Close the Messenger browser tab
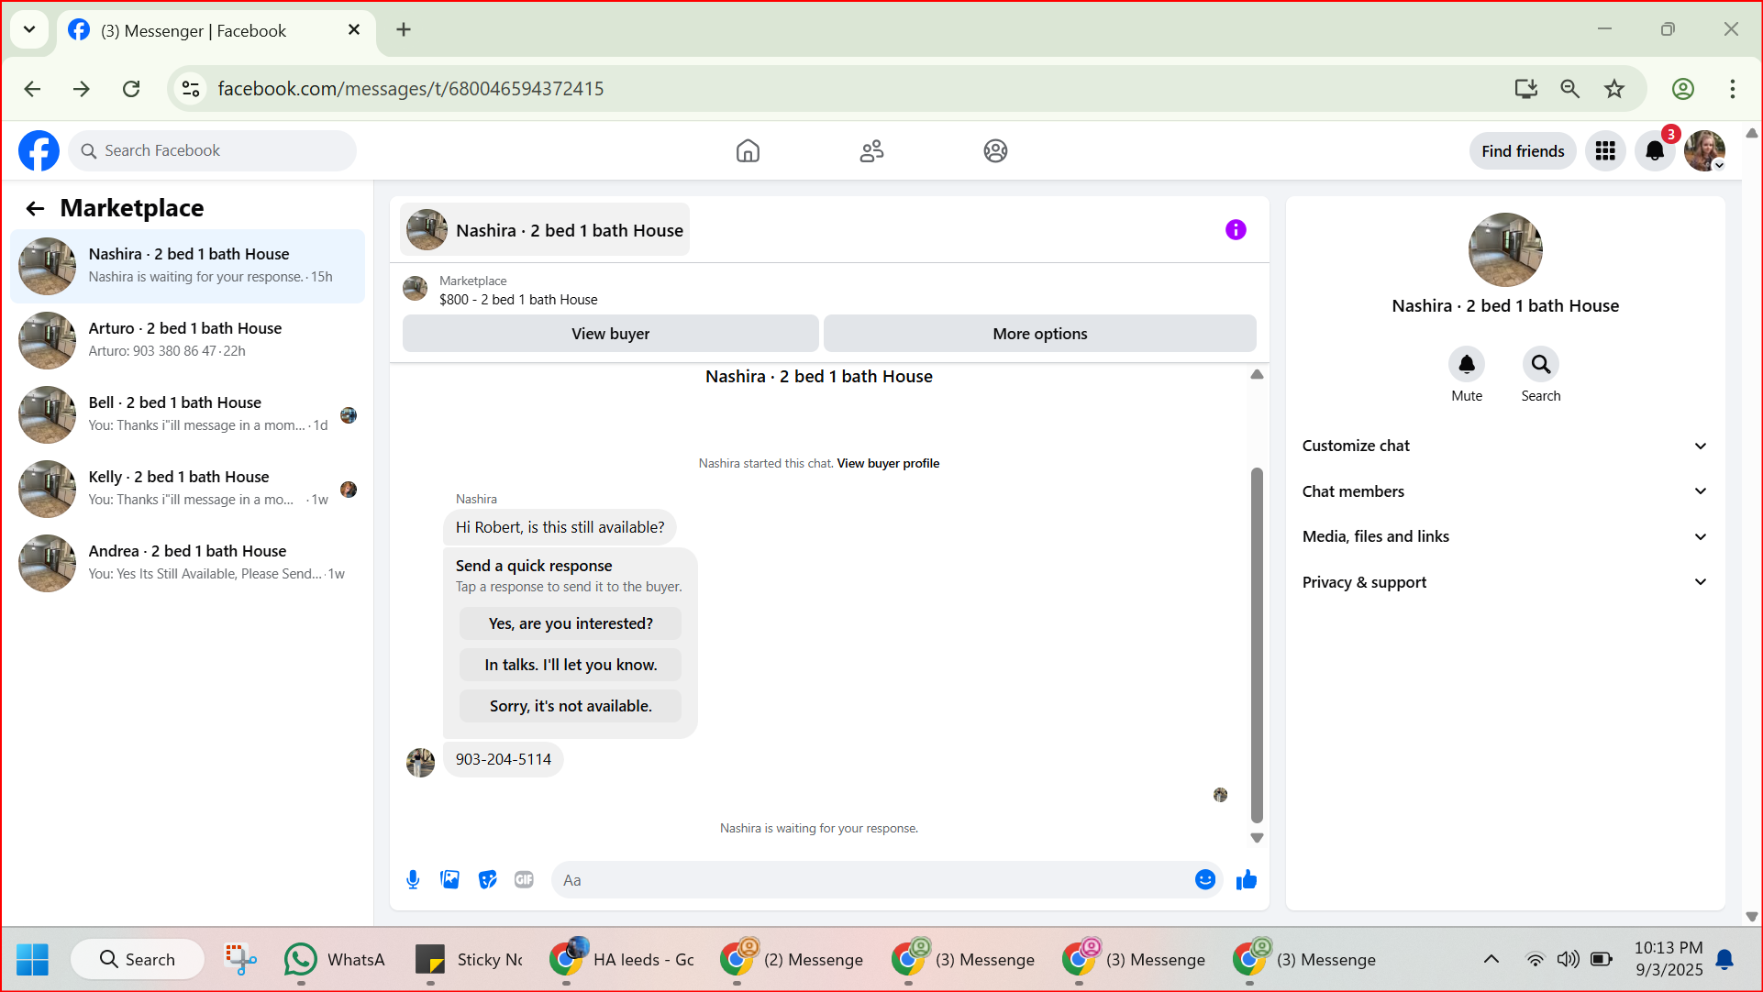The height and width of the screenshot is (992, 1763). coord(354,30)
